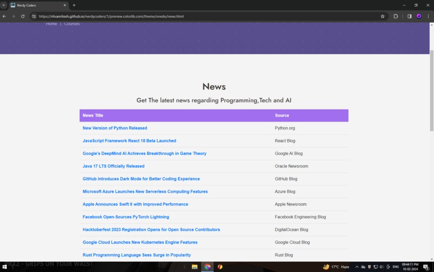Select the React Blog source cell
The image size is (434, 272).
(285, 141)
